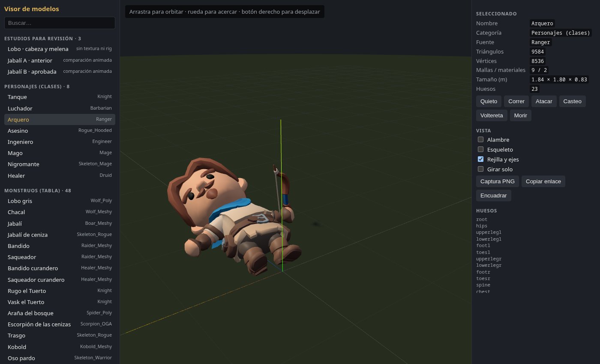This screenshot has width=600, height=364.
Task: Play the Atacar animation
Action: [544, 101]
